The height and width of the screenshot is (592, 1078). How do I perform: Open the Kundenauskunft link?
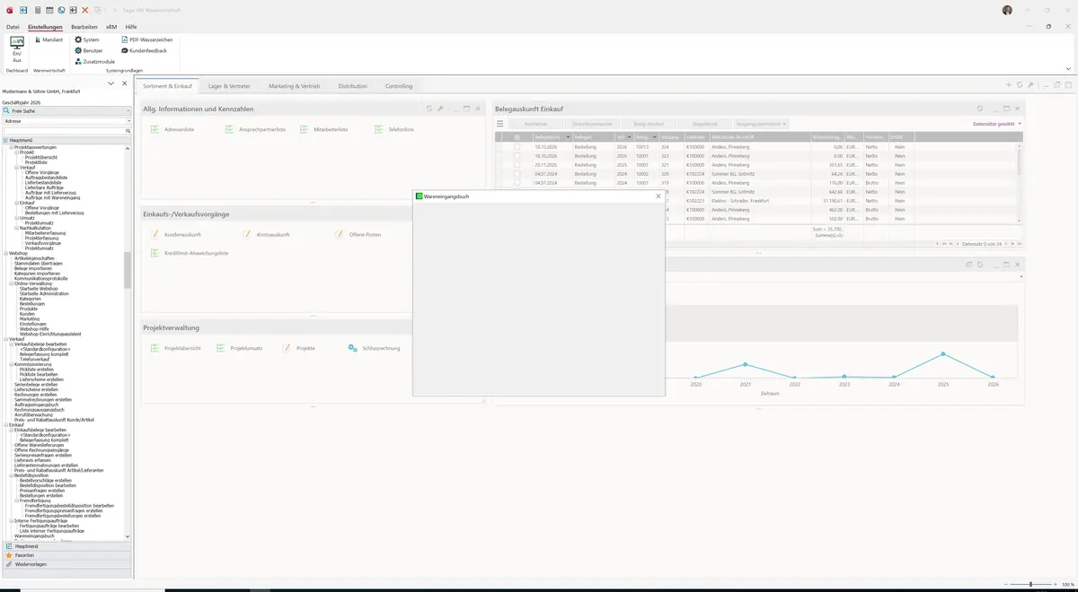182,234
